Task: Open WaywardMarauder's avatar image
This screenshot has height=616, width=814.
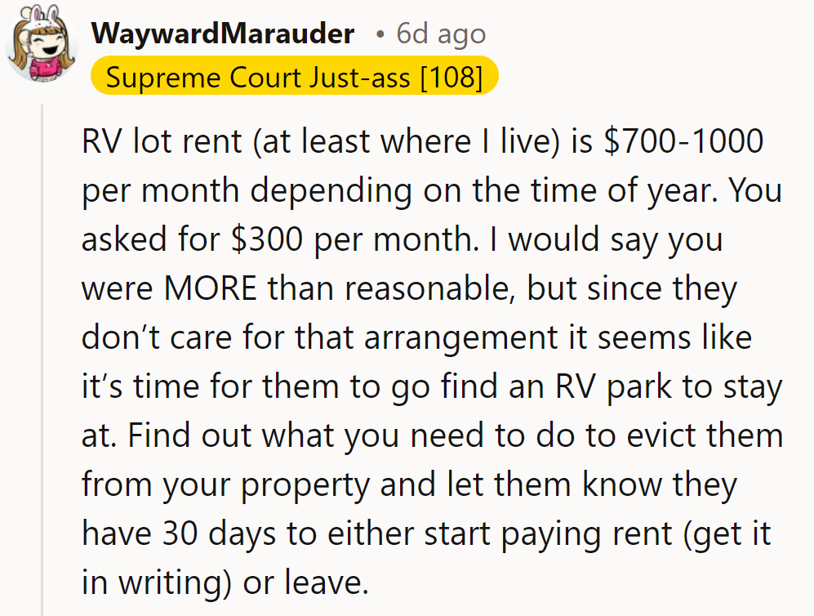Action: tap(41, 43)
